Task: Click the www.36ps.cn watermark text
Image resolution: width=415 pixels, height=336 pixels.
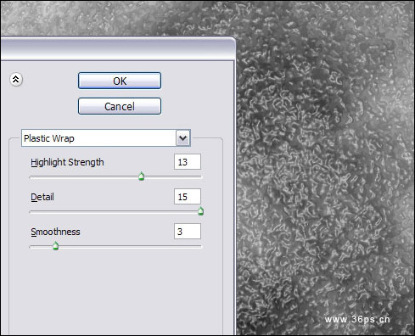Action: 357,319
